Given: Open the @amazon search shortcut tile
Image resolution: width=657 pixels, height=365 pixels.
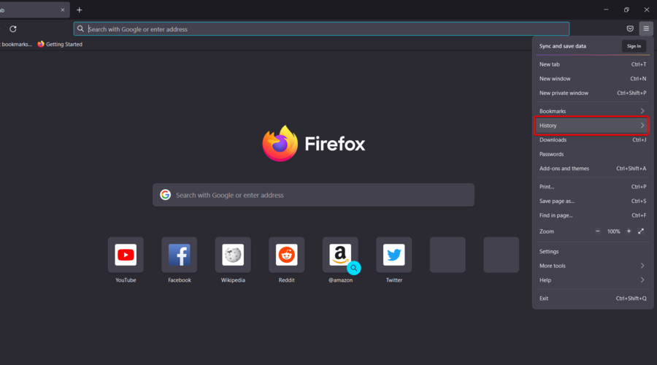Looking at the screenshot, I should click(x=340, y=255).
